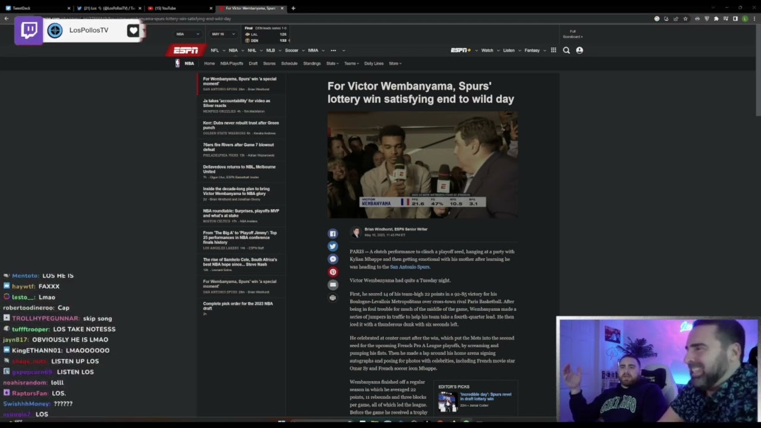This screenshot has height=428, width=761.
Task: Open the Scores page
Action: [x=269, y=64]
